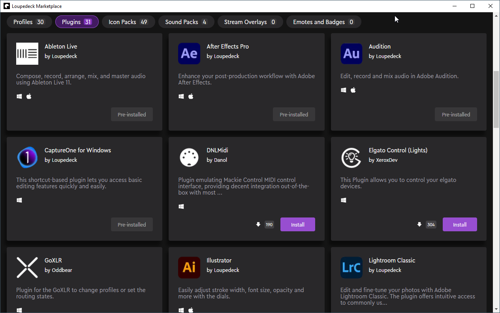Click Pre-installed button on Audition
The height and width of the screenshot is (313, 500).
point(456,114)
